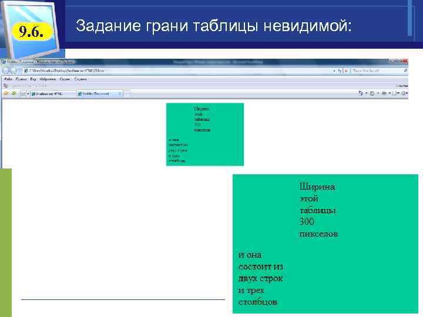The width and height of the screenshot is (423, 317).
Task: Refresh the page using the refresh icon
Action: tap(340, 70)
